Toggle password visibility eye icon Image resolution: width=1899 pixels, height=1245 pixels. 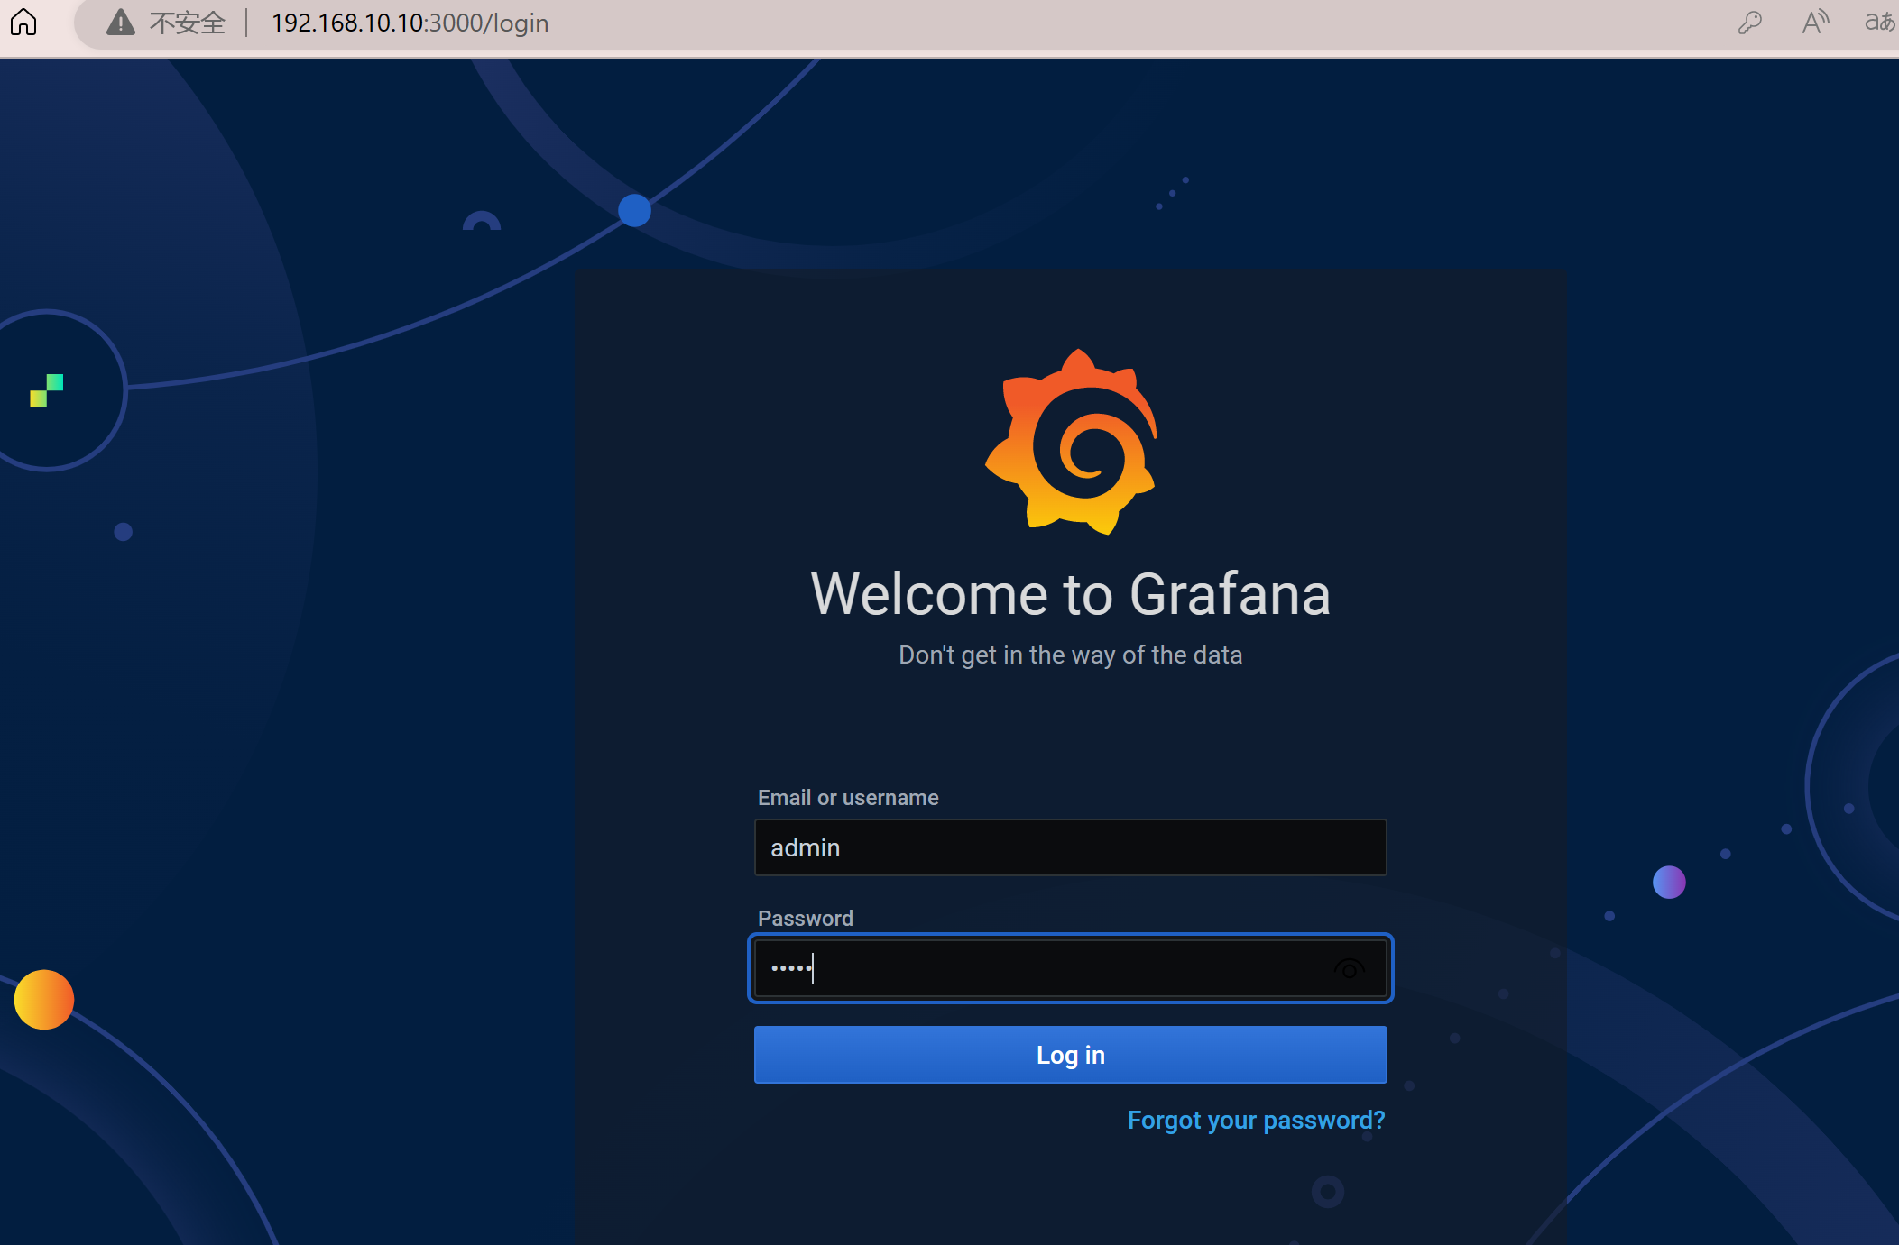1349,969
